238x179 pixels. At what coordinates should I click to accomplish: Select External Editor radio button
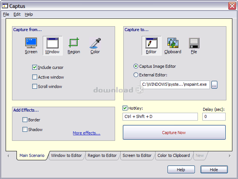coord(136,75)
